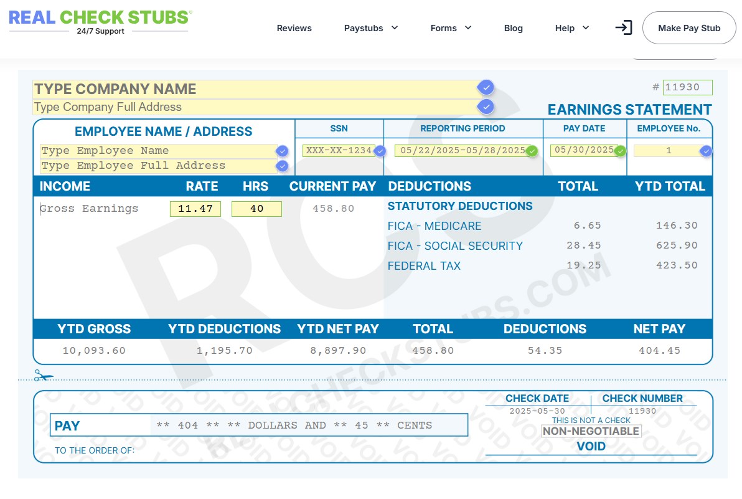Click the hourly rate input field

[195, 209]
